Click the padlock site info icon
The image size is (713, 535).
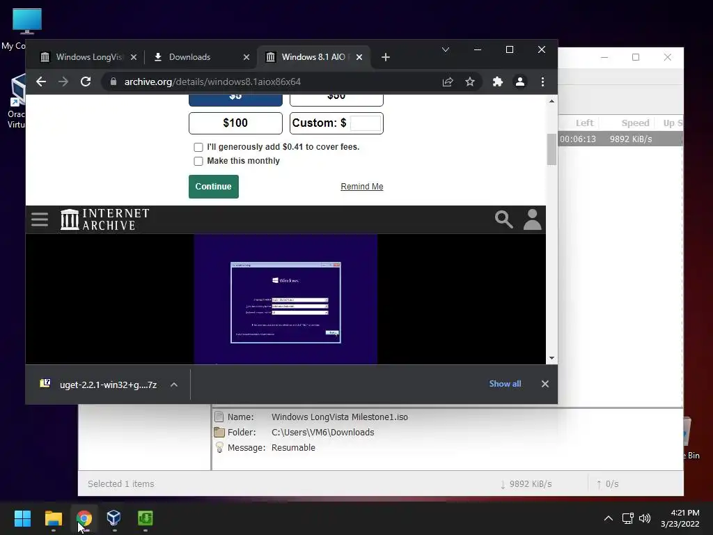[113, 82]
